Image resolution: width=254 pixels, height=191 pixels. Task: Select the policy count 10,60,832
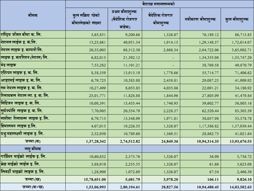tap(97, 157)
